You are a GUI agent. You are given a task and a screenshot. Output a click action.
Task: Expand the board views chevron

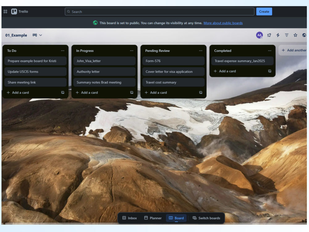[x=40, y=35]
